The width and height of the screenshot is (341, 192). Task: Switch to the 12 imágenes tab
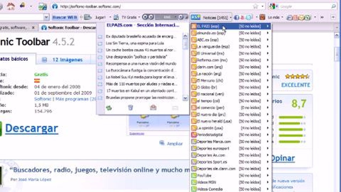pos(63,60)
